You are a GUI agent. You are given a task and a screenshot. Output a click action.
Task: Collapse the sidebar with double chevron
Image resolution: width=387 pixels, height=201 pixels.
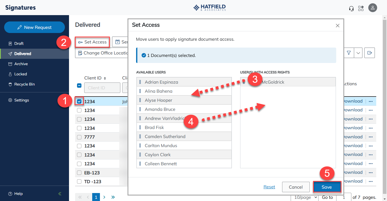(x=60, y=194)
